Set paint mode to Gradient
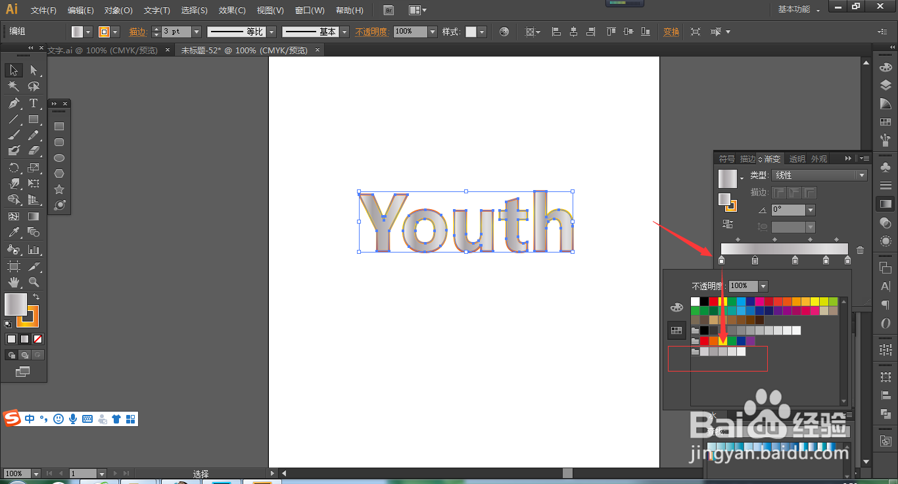 (x=24, y=339)
